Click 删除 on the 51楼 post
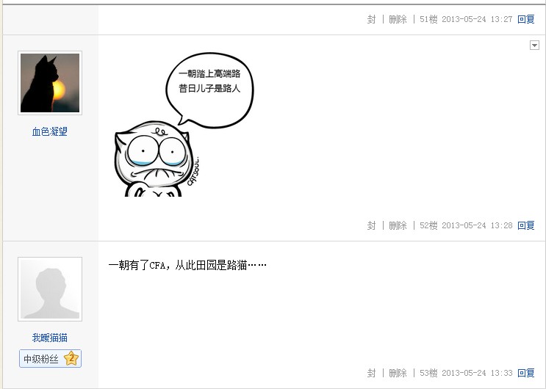 pos(398,19)
